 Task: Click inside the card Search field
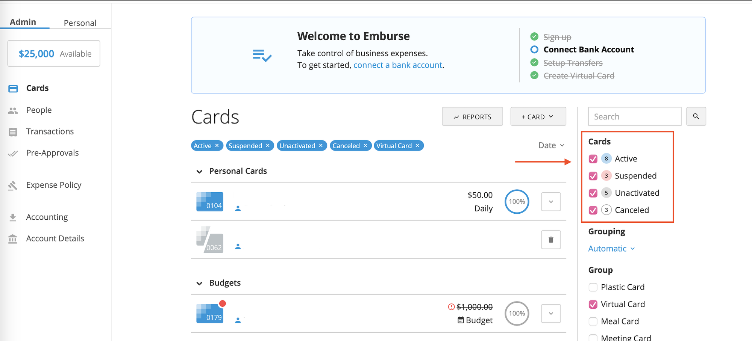634,116
